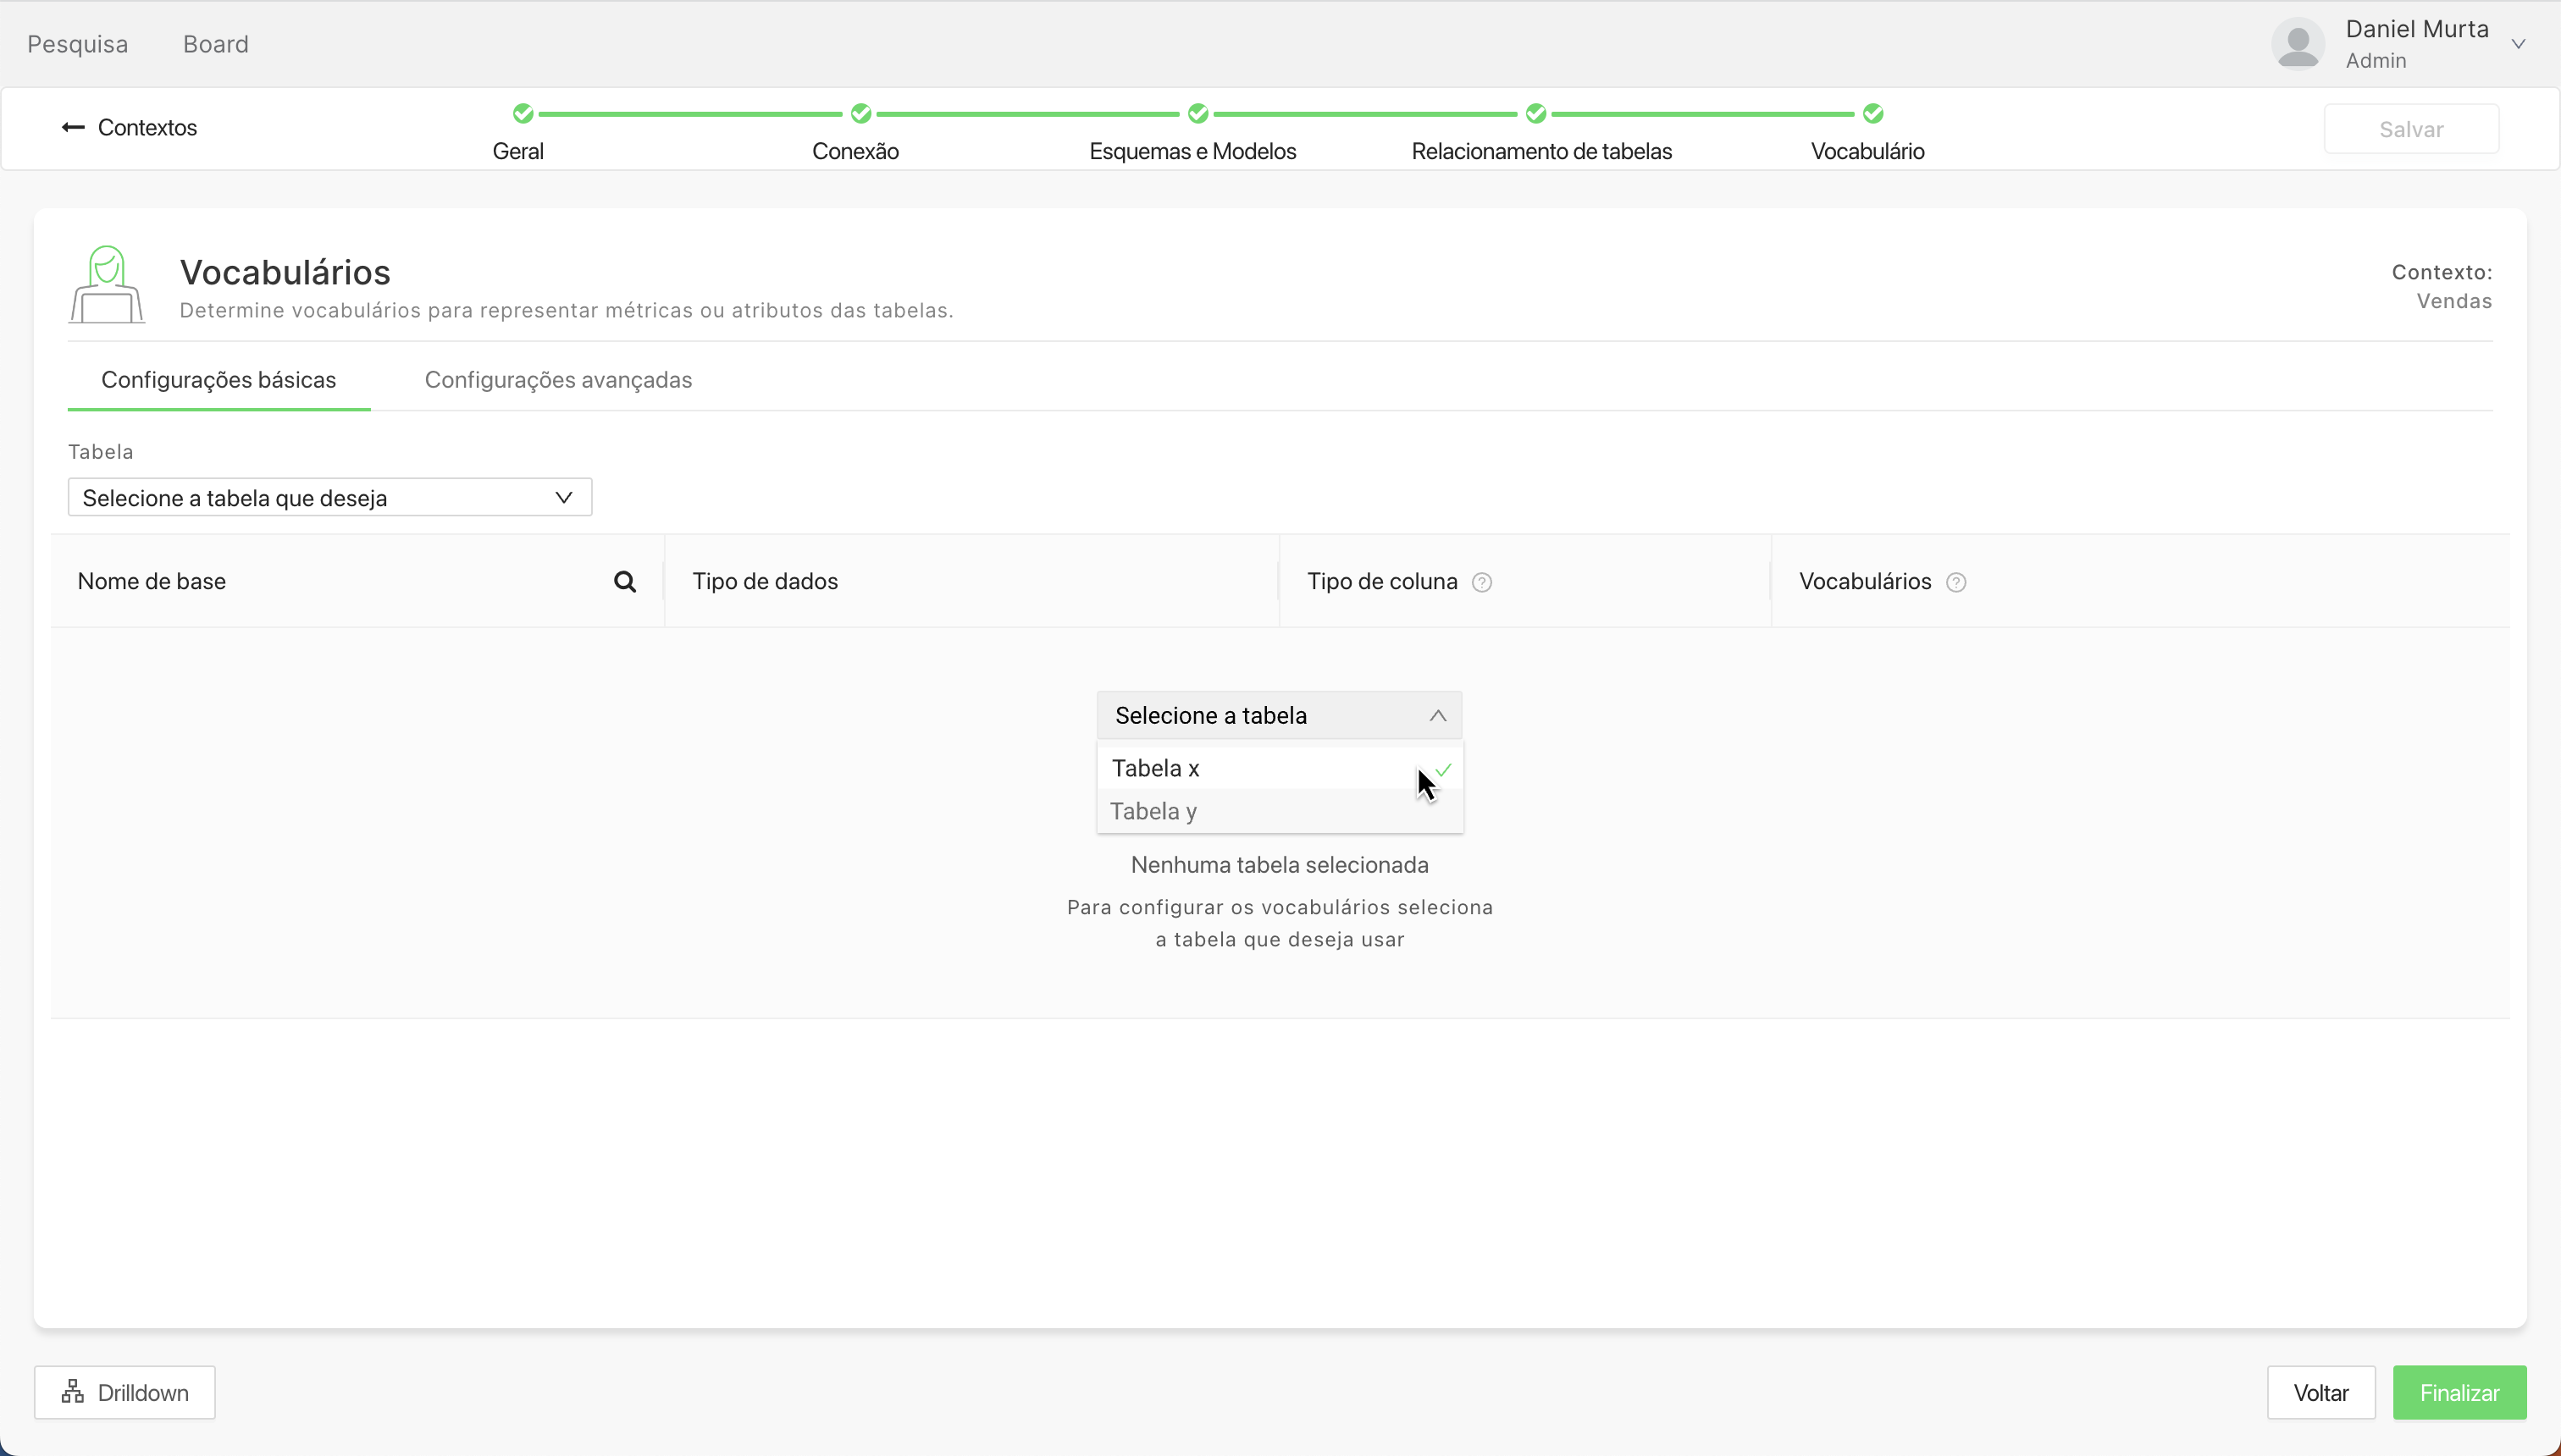Click the Conexão step checkmark icon
The height and width of the screenshot is (1456, 2561).
pyautogui.click(x=860, y=113)
